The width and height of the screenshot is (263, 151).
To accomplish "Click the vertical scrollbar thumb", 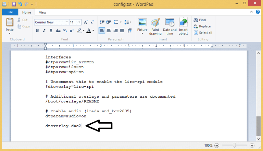I will (259, 126).
